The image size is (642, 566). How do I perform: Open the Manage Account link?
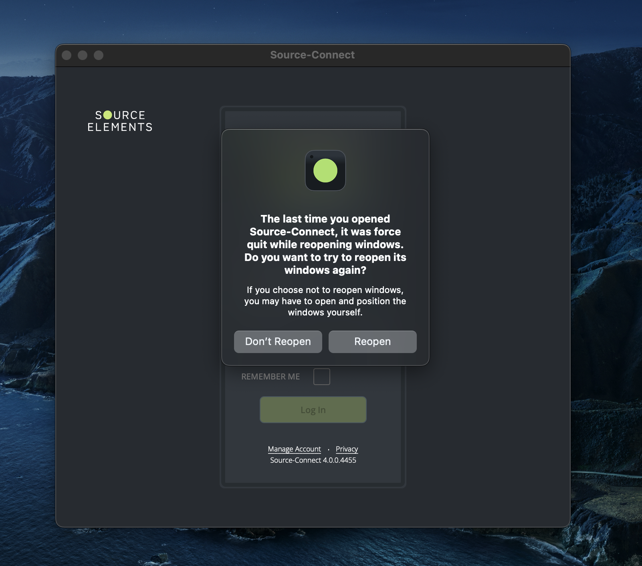[x=294, y=449]
